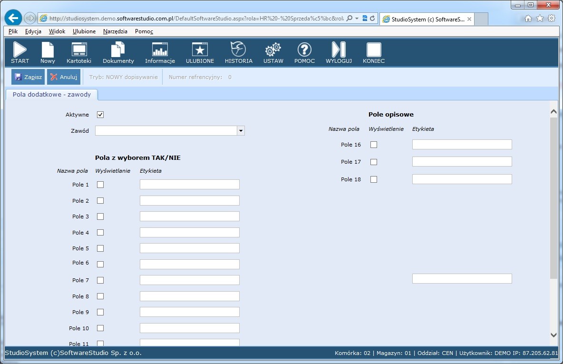The width and height of the screenshot is (563, 364).
Task: Click the browser Forward arrow
Action: pos(30,18)
